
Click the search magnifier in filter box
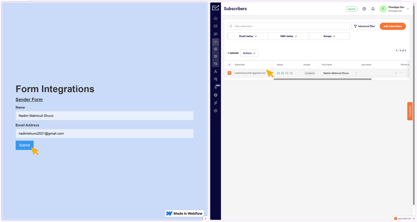231,26
